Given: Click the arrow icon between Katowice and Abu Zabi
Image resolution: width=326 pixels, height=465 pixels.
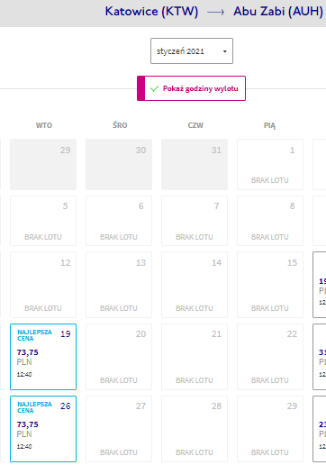Looking at the screenshot, I should point(215,12).
